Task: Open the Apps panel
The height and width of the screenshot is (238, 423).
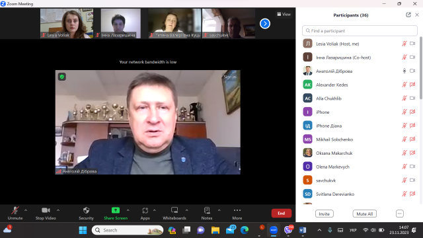Action: pos(145,213)
